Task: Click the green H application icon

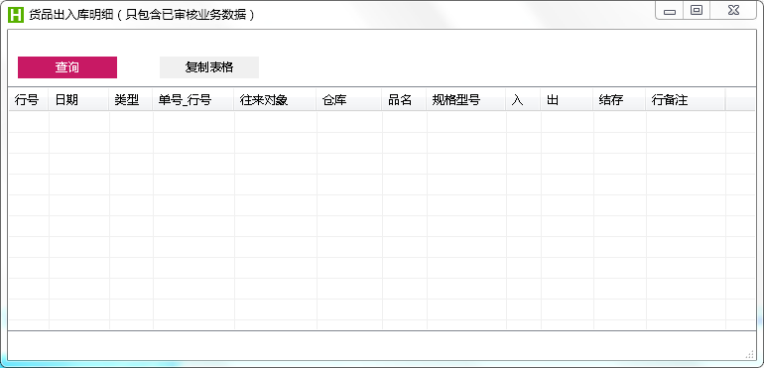Action: [16, 15]
